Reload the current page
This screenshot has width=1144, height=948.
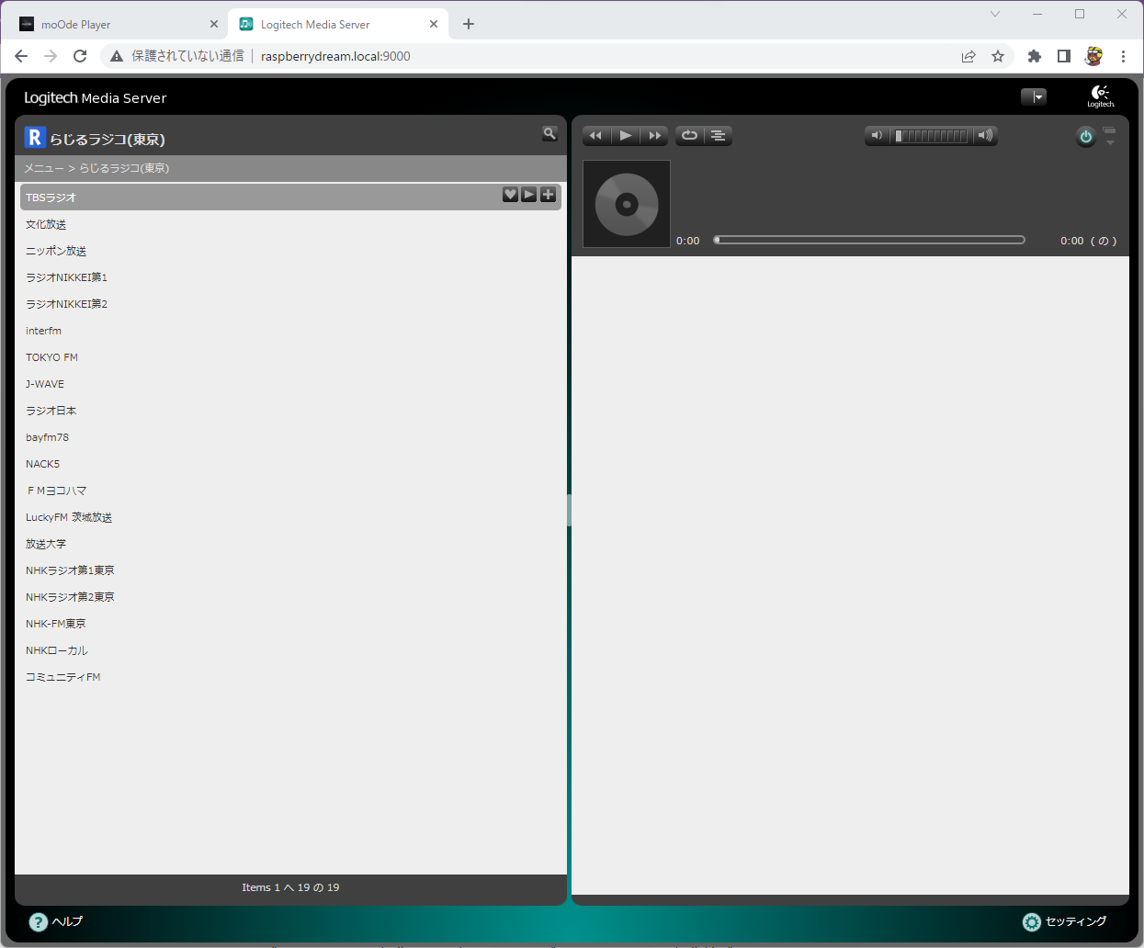80,56
